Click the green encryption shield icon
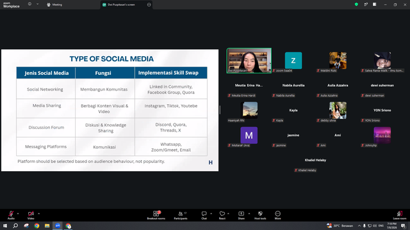Image resolution: width=410 pixels, height=230 pixels. click(x=356, y=4)
